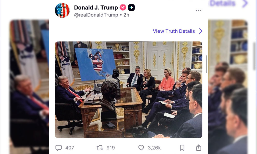Viewport: 257px width, 154px height.
Task: Click the @realDonaldTrump handle
Action: pos(96,15)
